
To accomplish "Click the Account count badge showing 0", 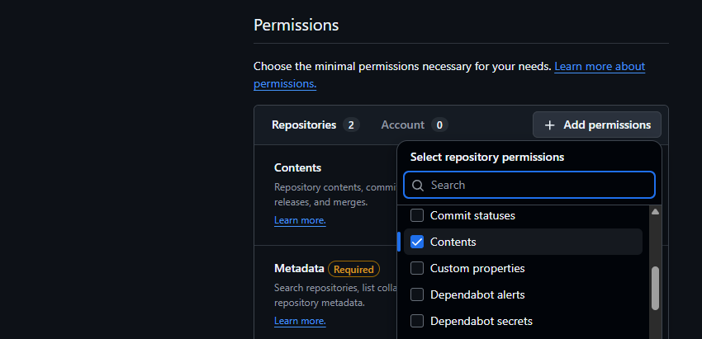I will tap(439, 125).
